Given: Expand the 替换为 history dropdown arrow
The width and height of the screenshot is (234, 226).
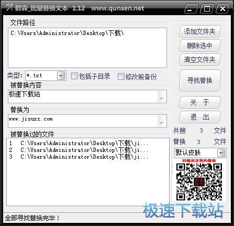Looking at the screenshot, I should tap(161, 123).
